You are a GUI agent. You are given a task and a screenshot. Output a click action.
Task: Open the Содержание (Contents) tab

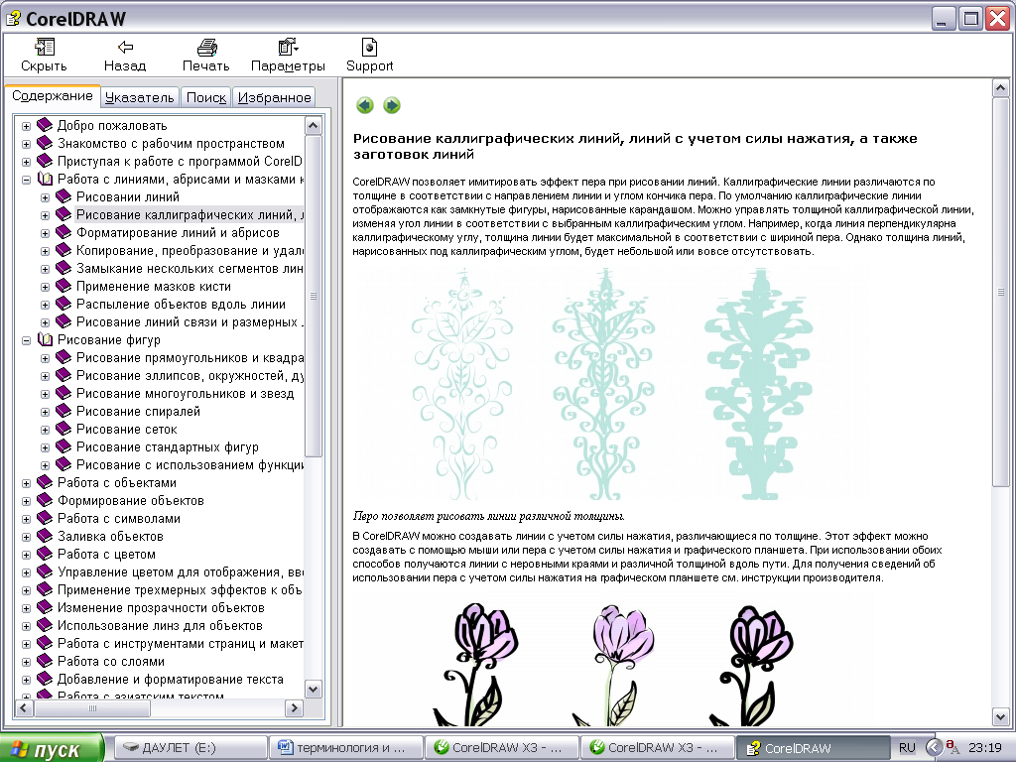(53, 96)
